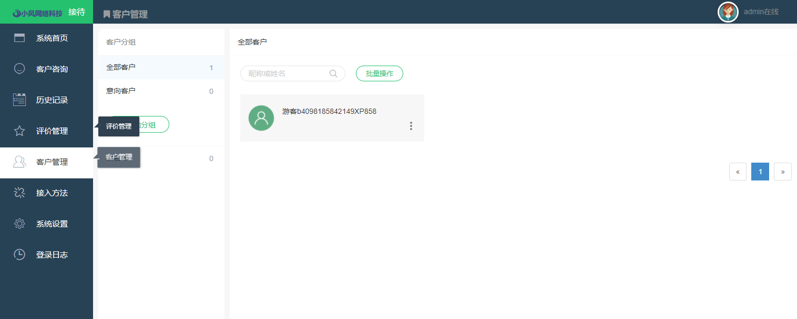Select the 全部客户 group row

click(x=161, y=67)
